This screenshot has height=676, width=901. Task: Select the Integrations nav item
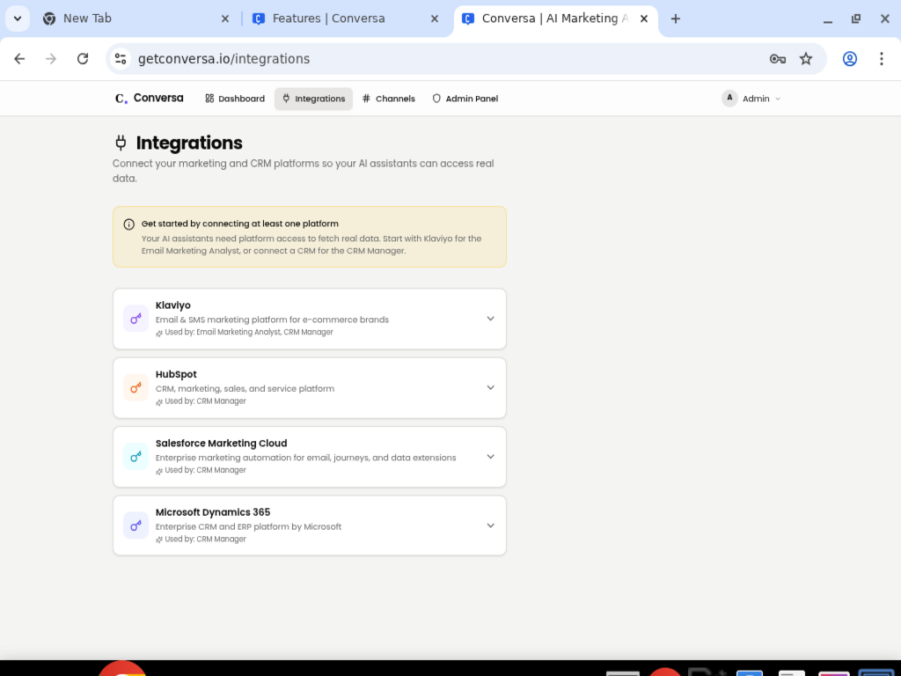[x=314, y=99]
